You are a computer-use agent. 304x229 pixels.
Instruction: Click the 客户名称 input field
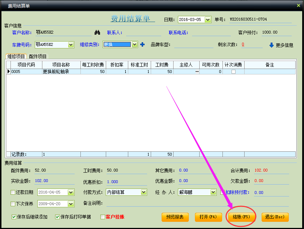pyautogui.click(x=64, y=33)
